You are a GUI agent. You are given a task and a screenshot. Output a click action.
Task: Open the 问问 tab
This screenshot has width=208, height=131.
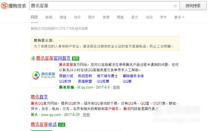(149, 17)
